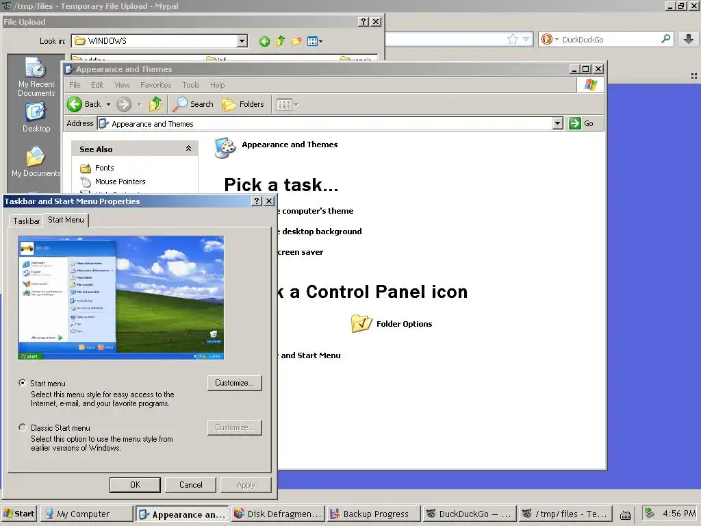Open the Tools menu
The height and width of the screenshot is (526, 701).
(190, 85)
